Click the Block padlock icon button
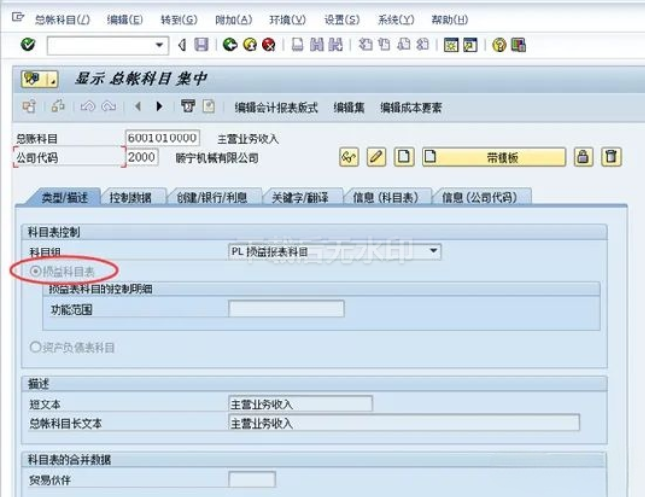This screenshot has height=497, width=645. click(x=584, y=157)
